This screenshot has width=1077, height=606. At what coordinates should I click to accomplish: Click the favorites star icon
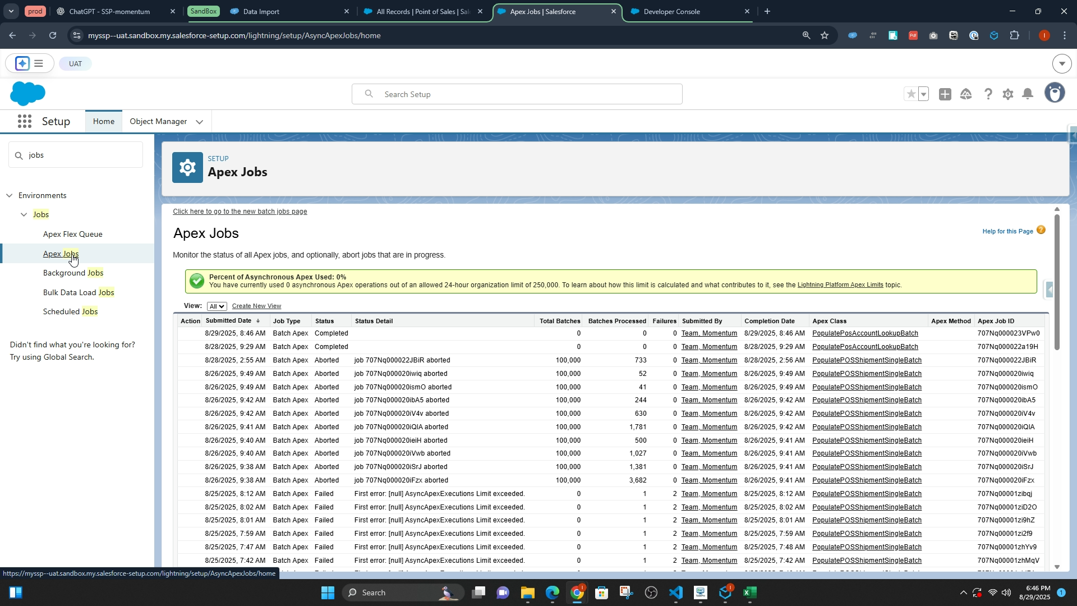911,94
